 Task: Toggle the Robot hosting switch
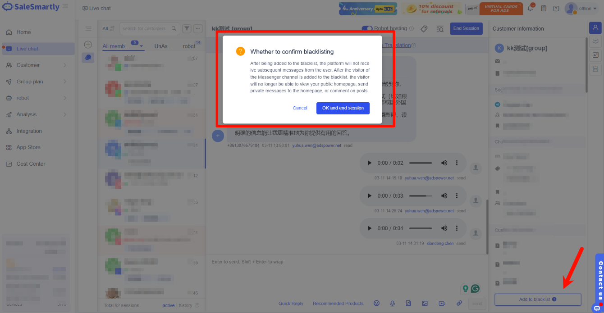367,28
